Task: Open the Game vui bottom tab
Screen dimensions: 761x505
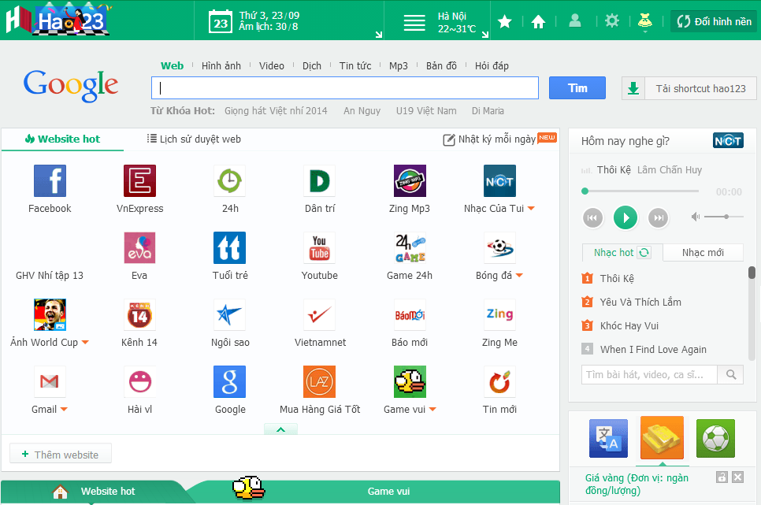Action: coord(388,492)
